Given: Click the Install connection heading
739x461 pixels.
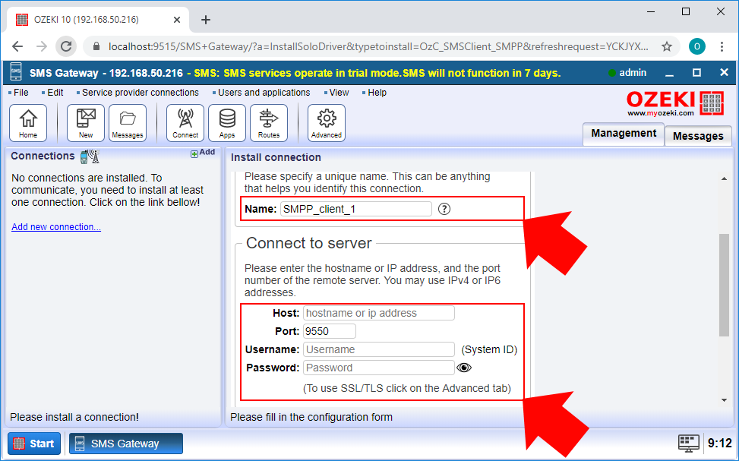Looking at the screenshot, I should (276, 157).
